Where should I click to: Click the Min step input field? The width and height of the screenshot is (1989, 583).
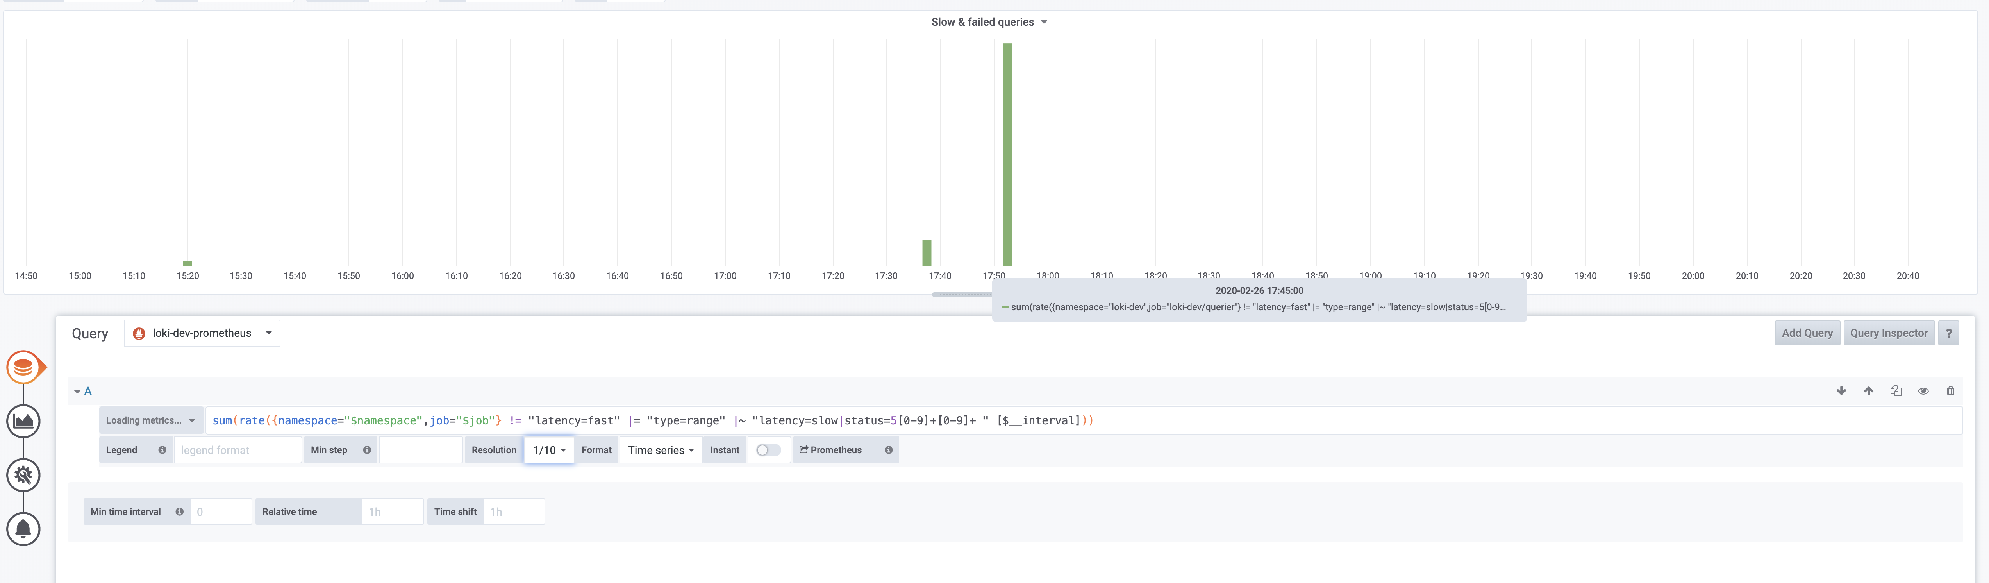coord(421,450)
